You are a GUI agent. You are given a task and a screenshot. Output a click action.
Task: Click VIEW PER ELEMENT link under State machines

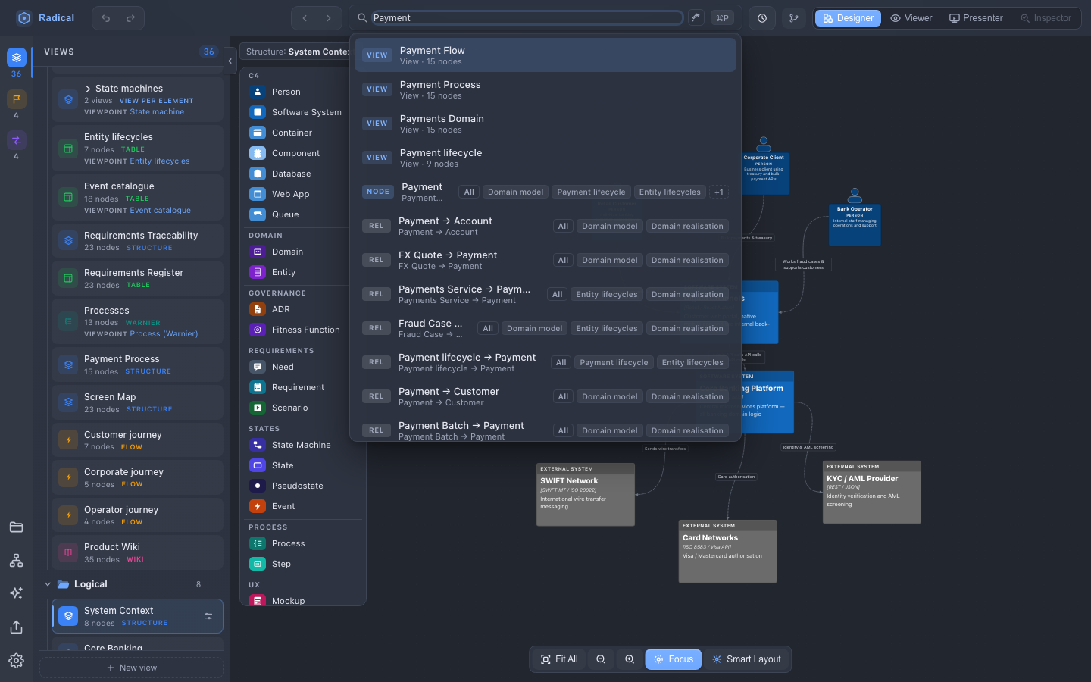coord(156,101)
